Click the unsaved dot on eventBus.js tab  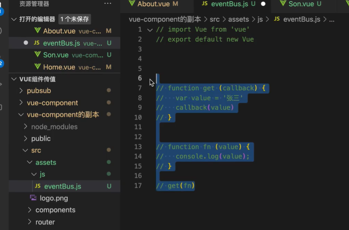263,4
